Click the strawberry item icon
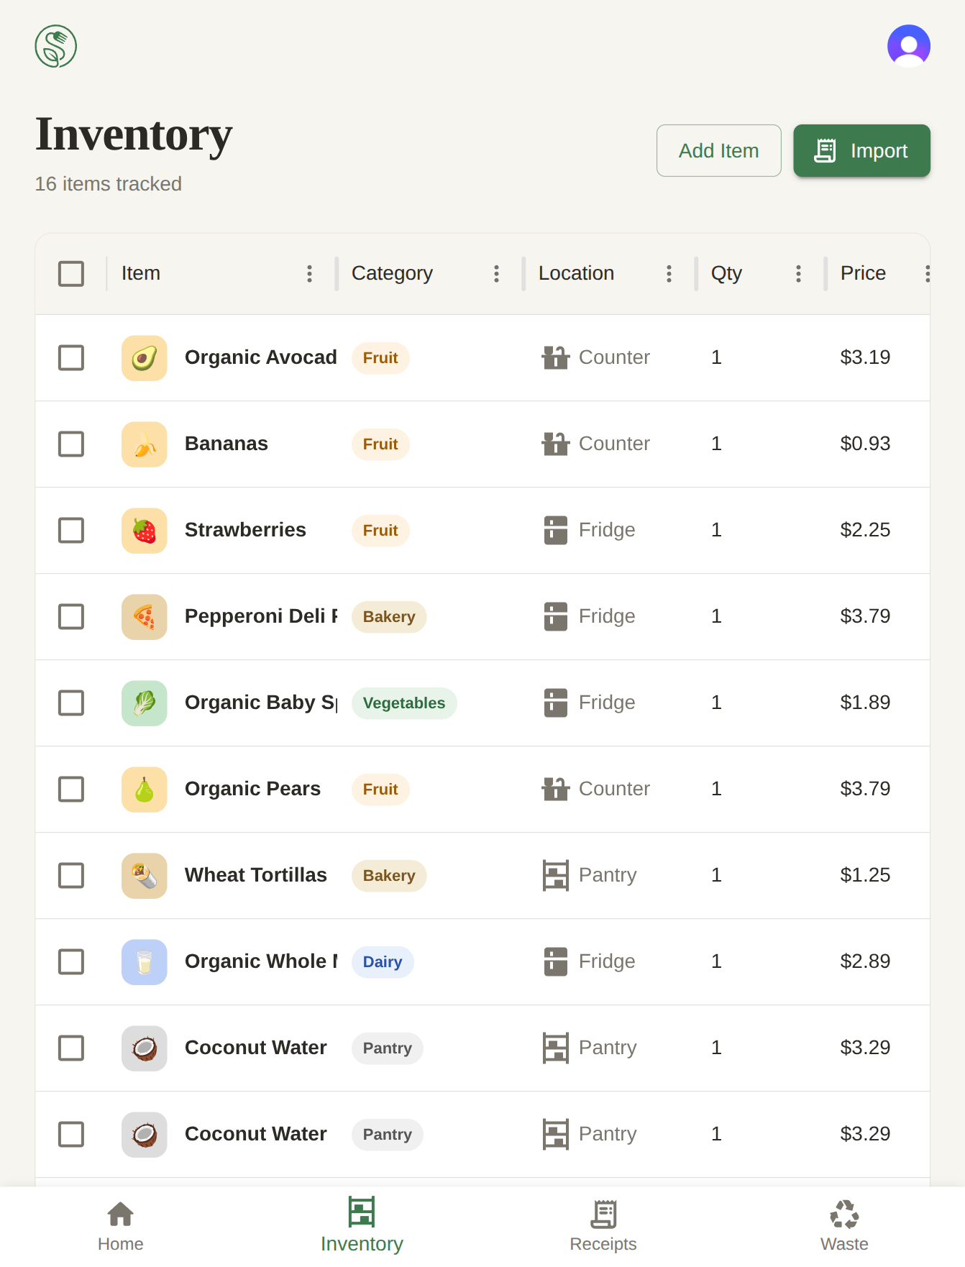 145,531
